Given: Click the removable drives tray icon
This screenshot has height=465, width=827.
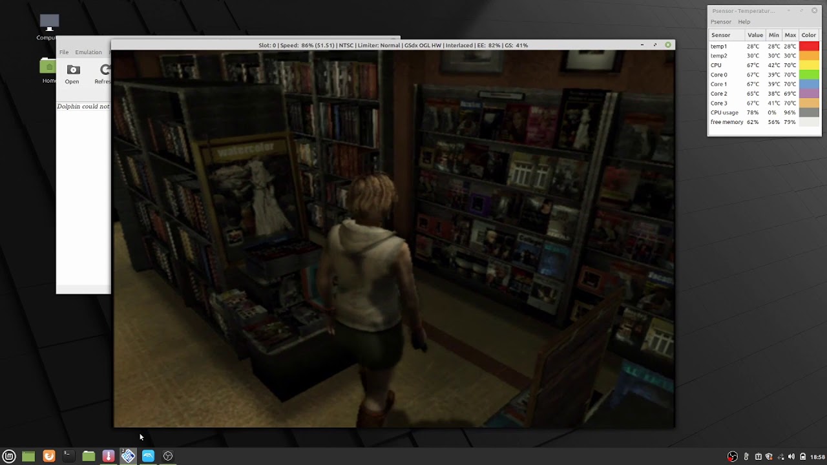Looking at the screenshot, I should point(759,457).
